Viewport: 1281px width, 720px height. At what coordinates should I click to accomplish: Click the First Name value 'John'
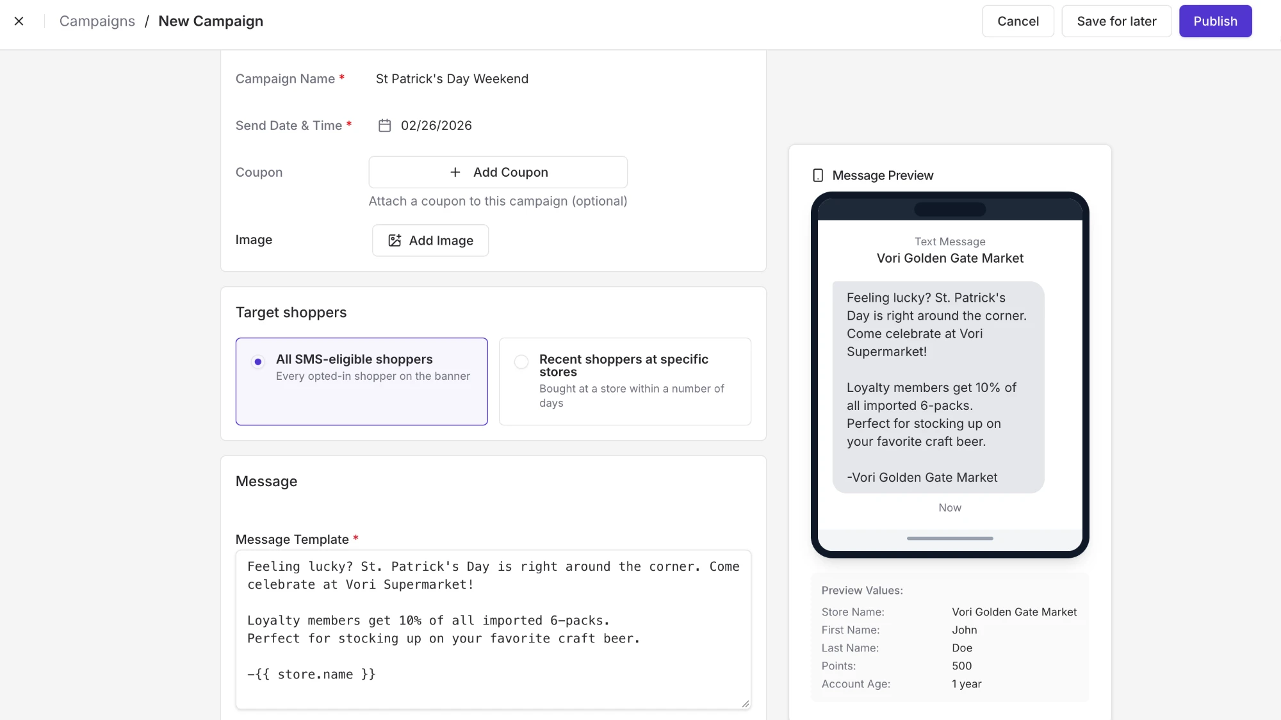point(964,630)
